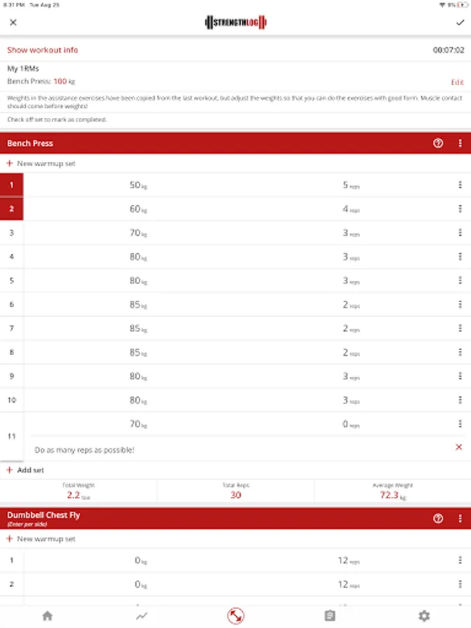Mark Dumbbell Chest Fly set 2 completed

12,584
